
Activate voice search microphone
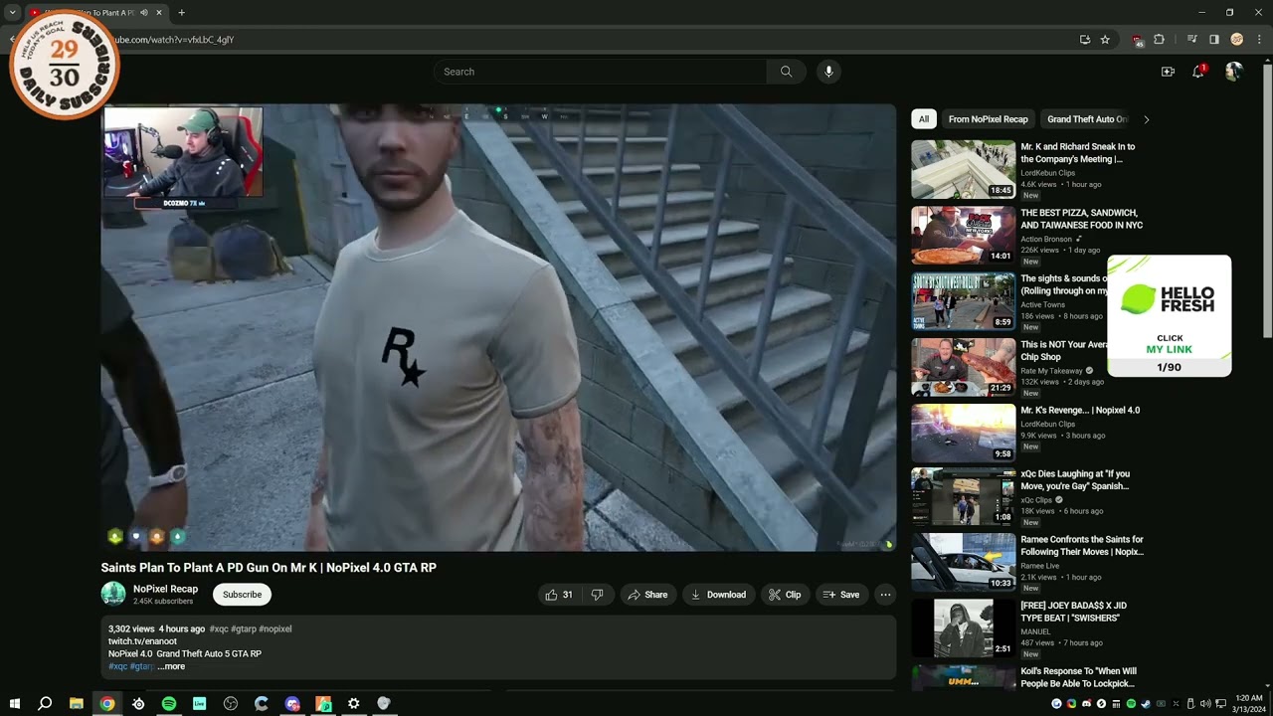coord(828,72)
